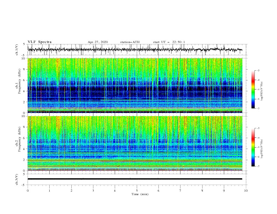Click the ch.2 spectrogram panel
Image resolution: width=277 pixels, height=214 pixels.
click(x=135, y=143)
